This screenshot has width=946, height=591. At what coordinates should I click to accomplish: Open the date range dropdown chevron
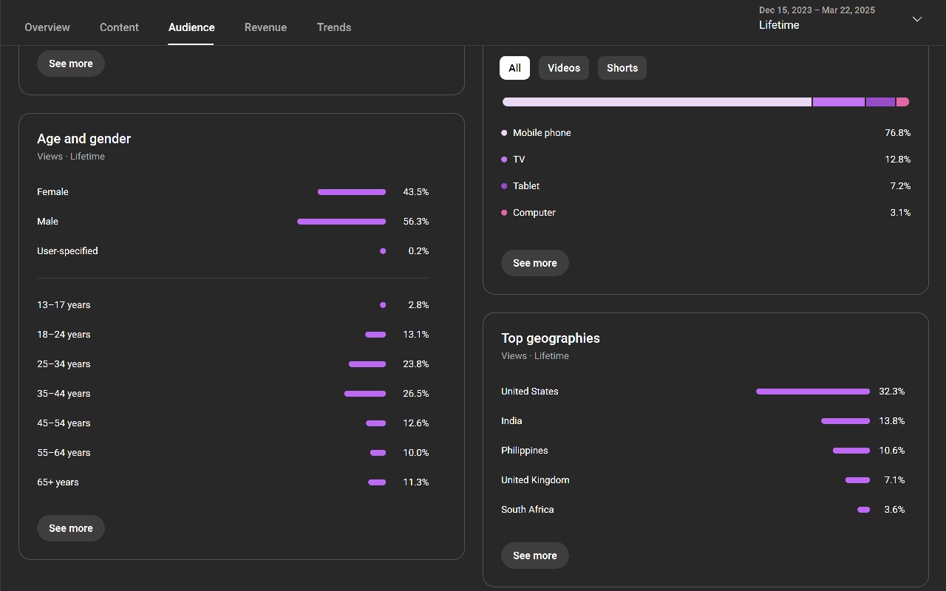coord(917,19)
